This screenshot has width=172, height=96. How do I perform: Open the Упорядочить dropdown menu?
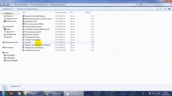[x=8, y=9]
